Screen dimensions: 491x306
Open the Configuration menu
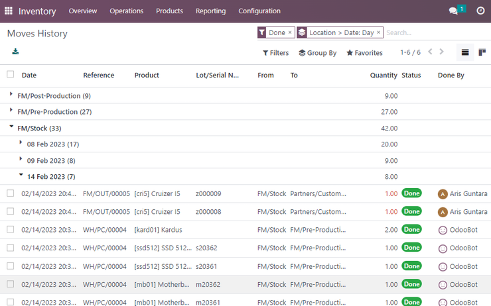click(259, 11)
